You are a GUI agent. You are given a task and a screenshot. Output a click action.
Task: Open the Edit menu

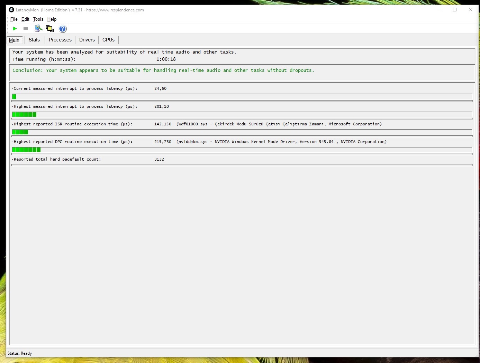25,19
